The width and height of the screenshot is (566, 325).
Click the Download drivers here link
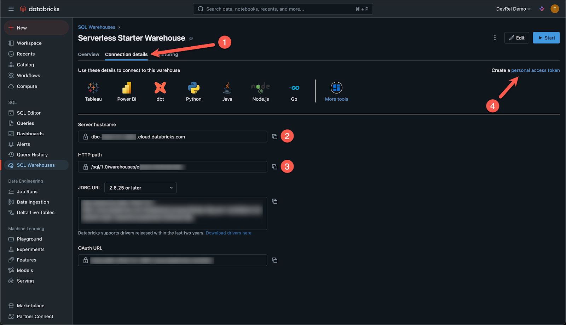[229, 233]
